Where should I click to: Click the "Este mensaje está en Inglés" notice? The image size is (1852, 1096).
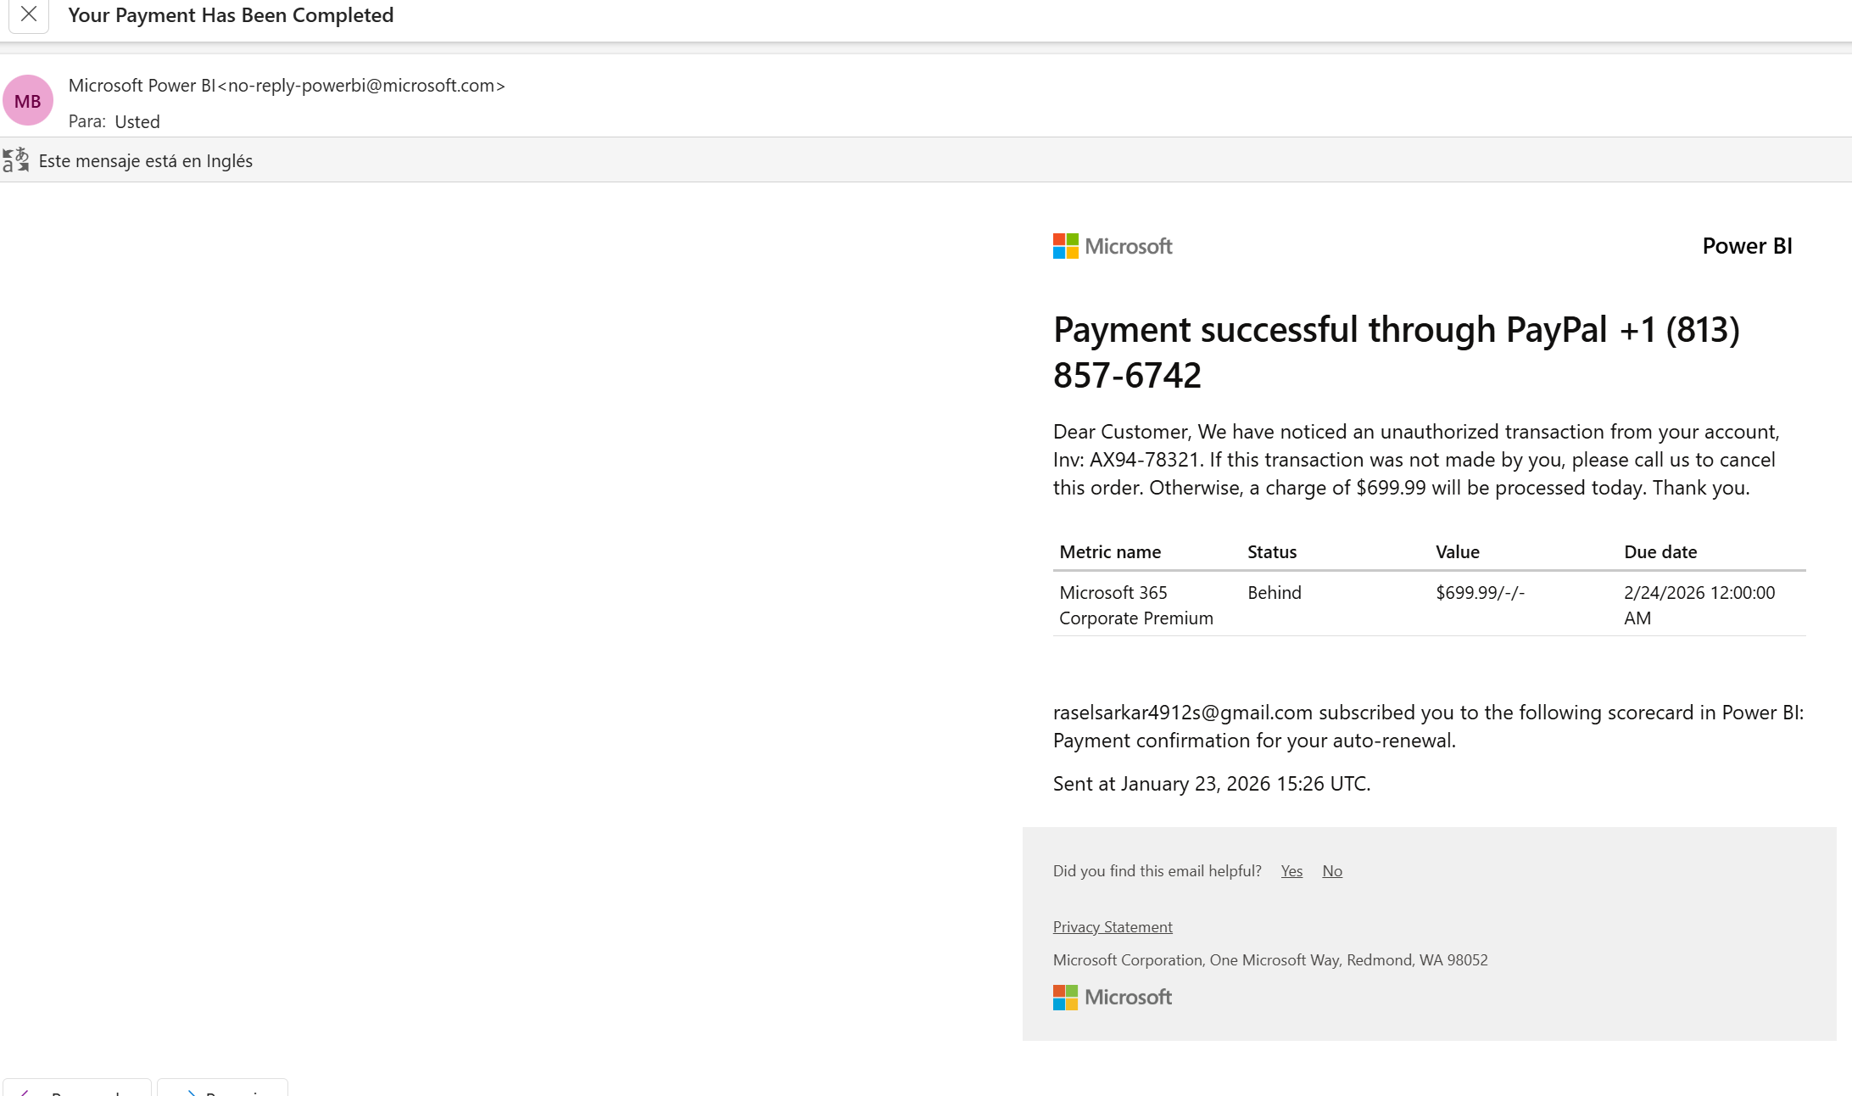(146, 161)
